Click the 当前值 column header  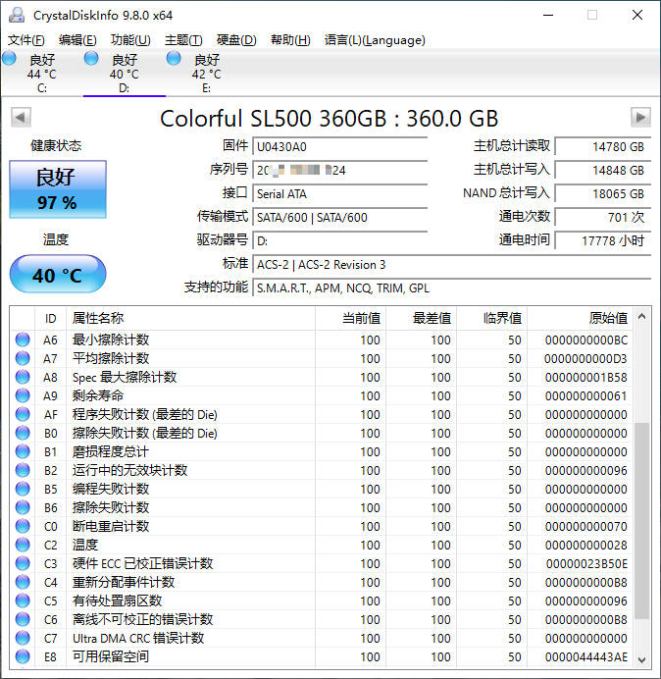click(x=350, y=318)
